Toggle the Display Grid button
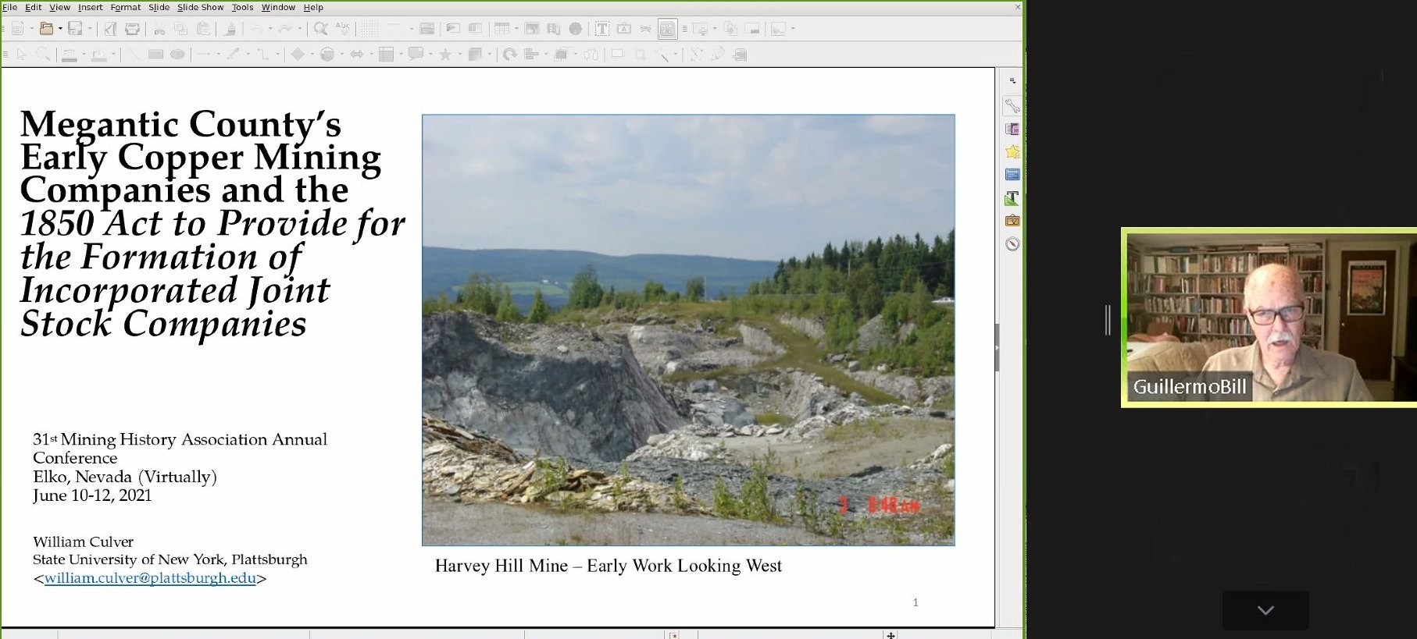This screenshot has height=639, width=1417. (369, 29)
